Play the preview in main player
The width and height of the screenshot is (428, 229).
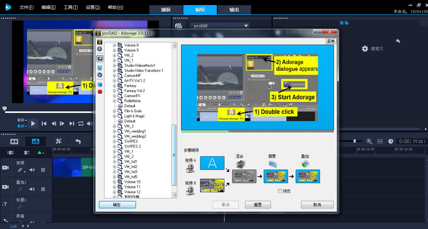pos(33,124)
